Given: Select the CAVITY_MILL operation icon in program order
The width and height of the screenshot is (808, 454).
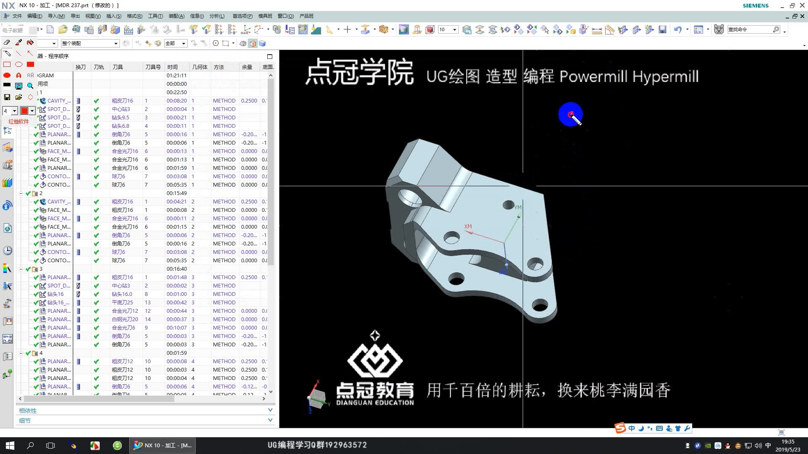Looking at the screenshot, I should (43, 101).
